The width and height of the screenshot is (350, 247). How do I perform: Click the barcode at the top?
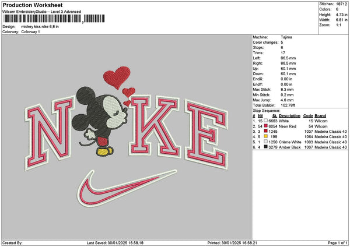[x=54, y=19]
